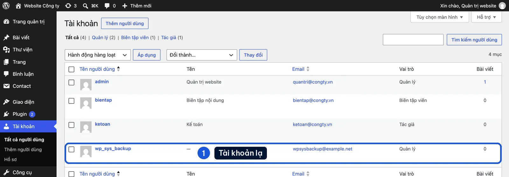Open Thêm người dùng in sidebar submenu

(x=23, y=149)
